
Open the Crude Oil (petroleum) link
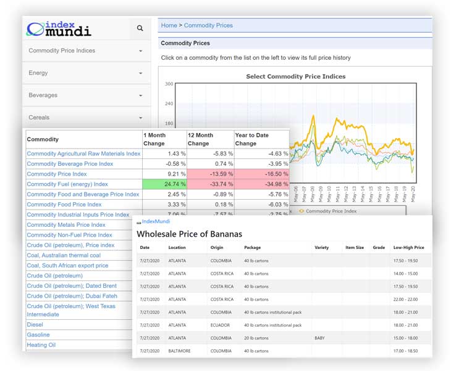coord(54,275)
